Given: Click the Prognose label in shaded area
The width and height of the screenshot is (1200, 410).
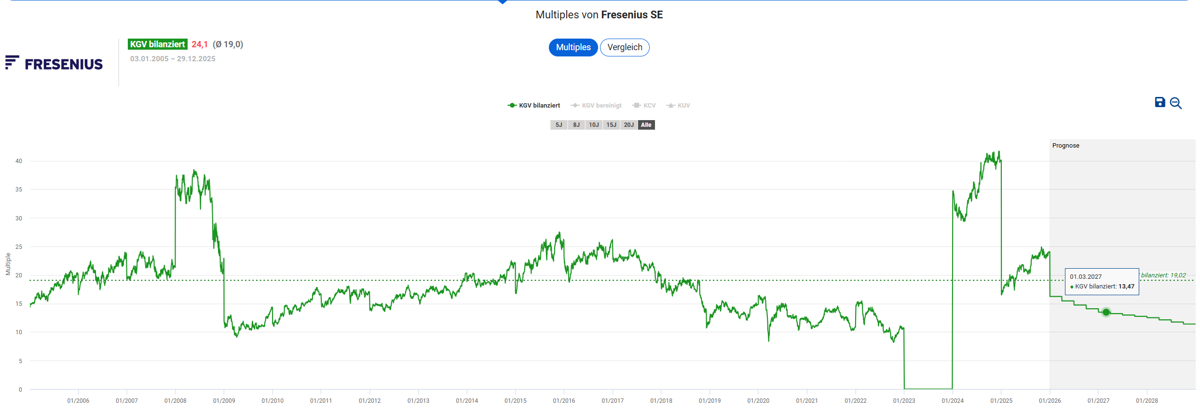Looking at the screenshot, I should point(1065,146).
